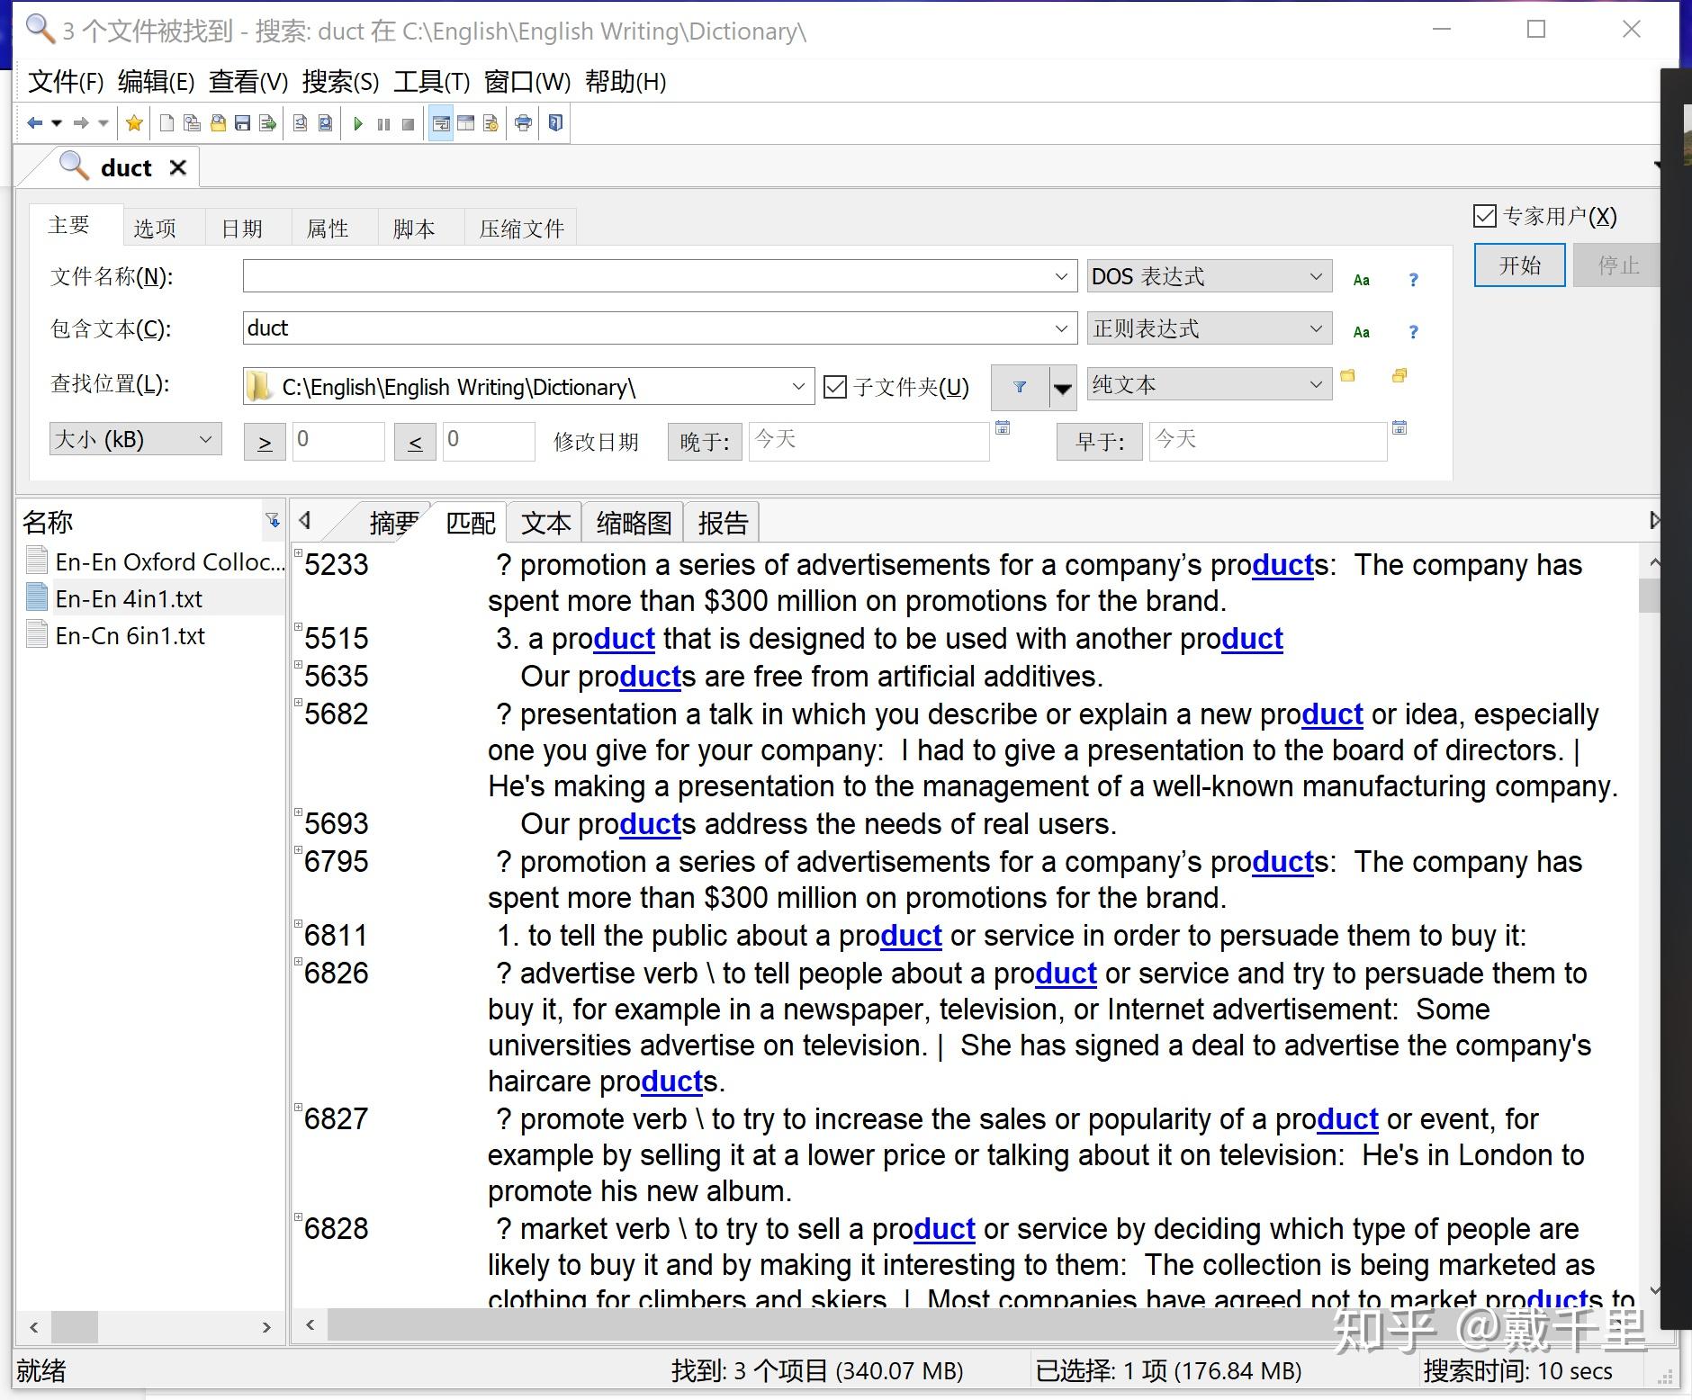This screenshot has width=1692, height=1400.
Task: Click the blue funnel filter button
Action: coord(1020,387)
